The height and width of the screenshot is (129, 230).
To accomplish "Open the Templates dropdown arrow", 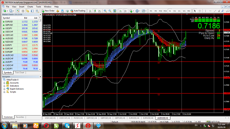I will (146, 11).
